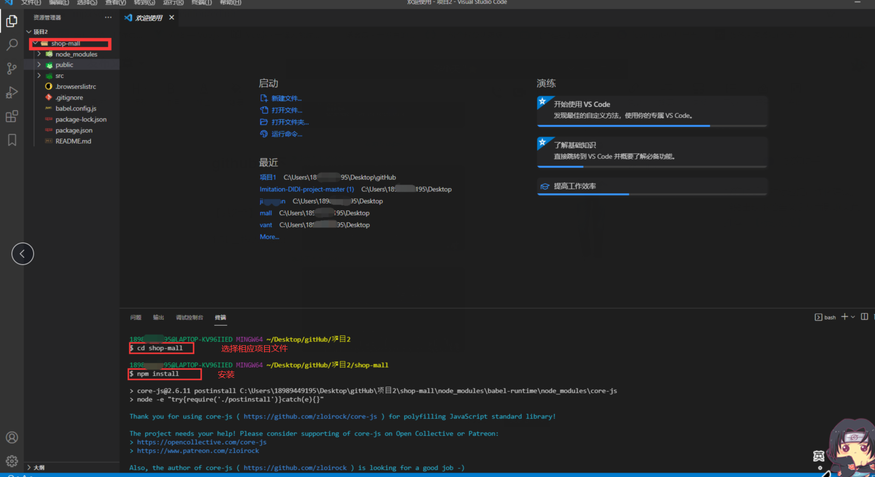Switch to the 调试控制台 panel tab
875x477 pixels.
point(189,317)
